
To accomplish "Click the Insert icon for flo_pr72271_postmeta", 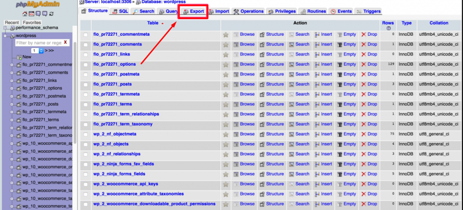I will [317, 74].
